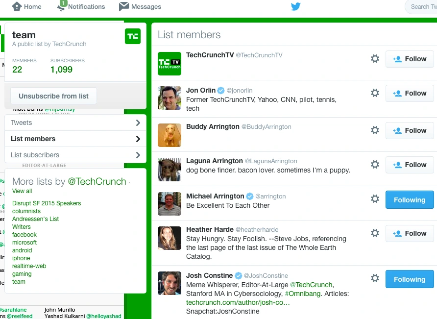This screenshot has height=319, width=437.
Task: Click members count 22
Action: pyautogui.click(x=17, y=70)
